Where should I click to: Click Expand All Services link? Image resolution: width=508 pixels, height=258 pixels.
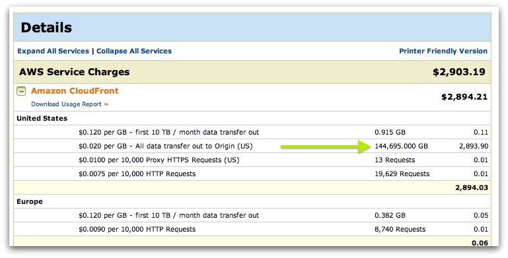[x=53, y=51]
